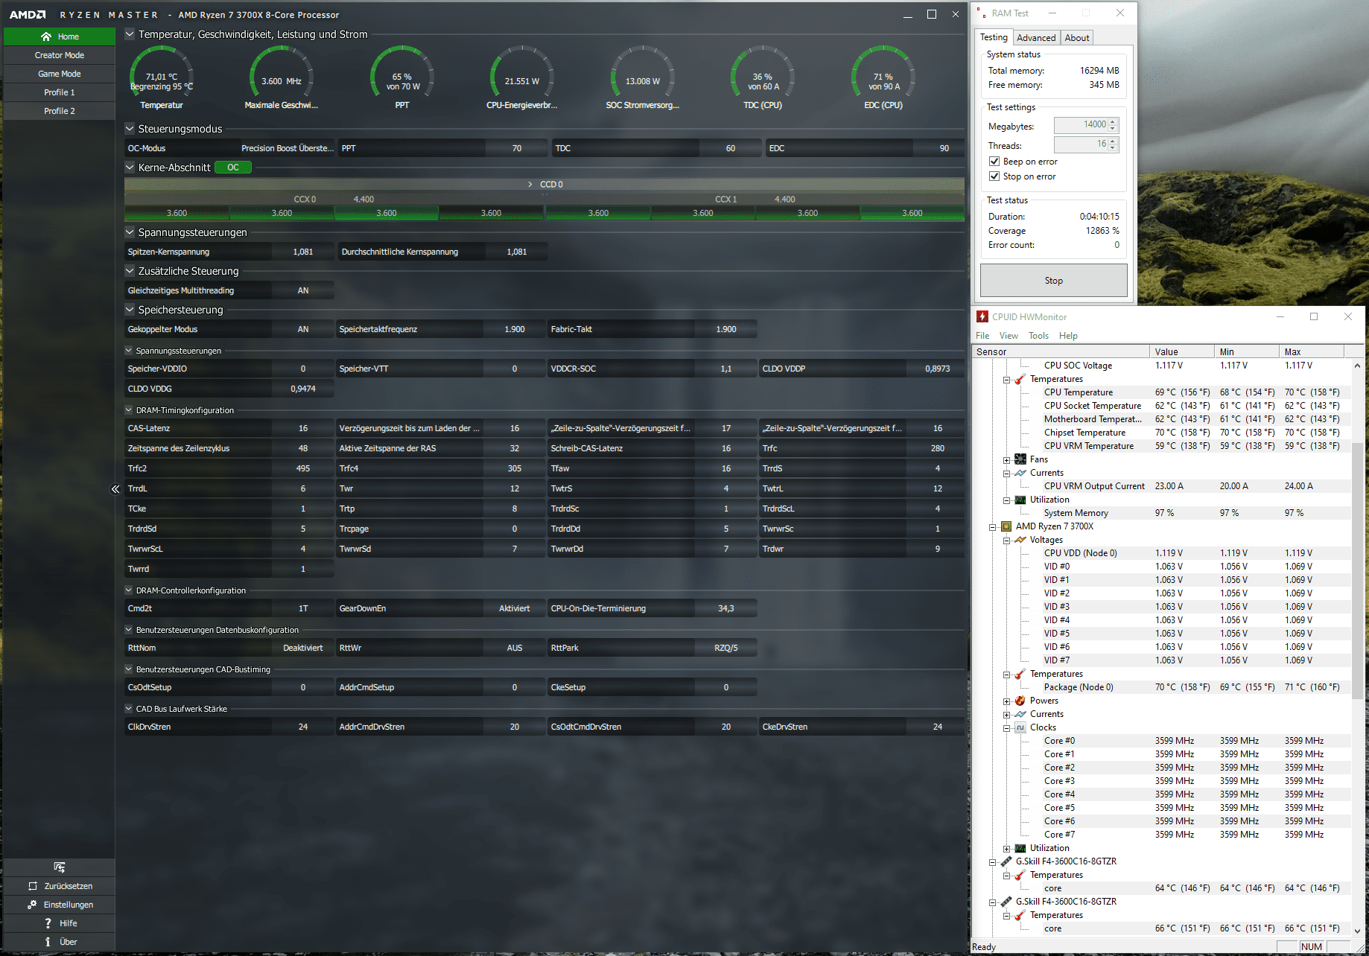Image resolution: width=1369 pixels, height=956 pixels.
Task: Click Gekoppelter Modus AN value
Action: [303, 329]
